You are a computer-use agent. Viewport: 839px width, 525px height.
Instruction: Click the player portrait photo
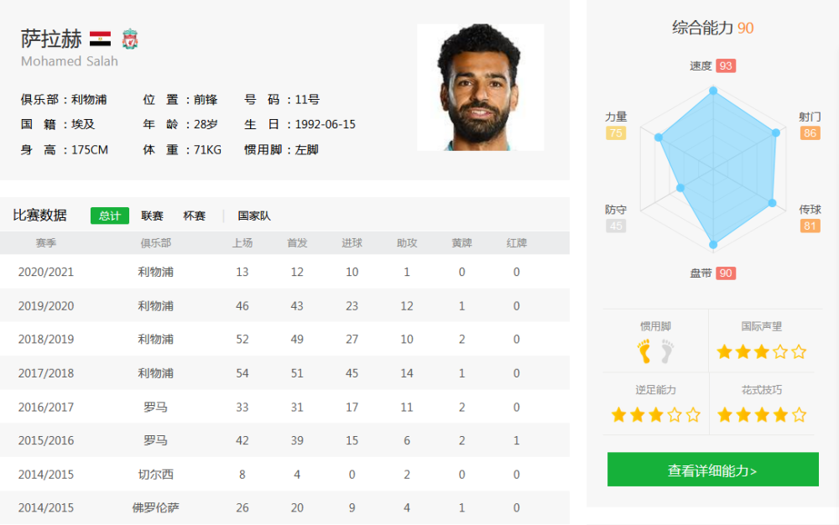click(481, 87)
